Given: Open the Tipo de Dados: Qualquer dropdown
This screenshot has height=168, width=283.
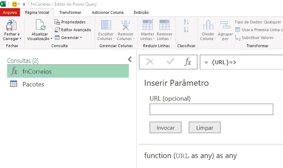Looking at the screenshot, I should point(259,22).
